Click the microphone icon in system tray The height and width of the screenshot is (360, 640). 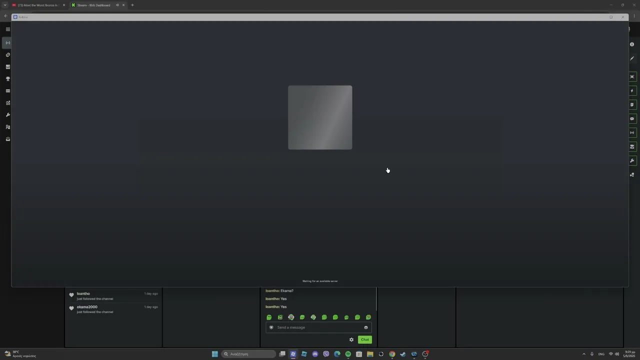coord(592,354)
